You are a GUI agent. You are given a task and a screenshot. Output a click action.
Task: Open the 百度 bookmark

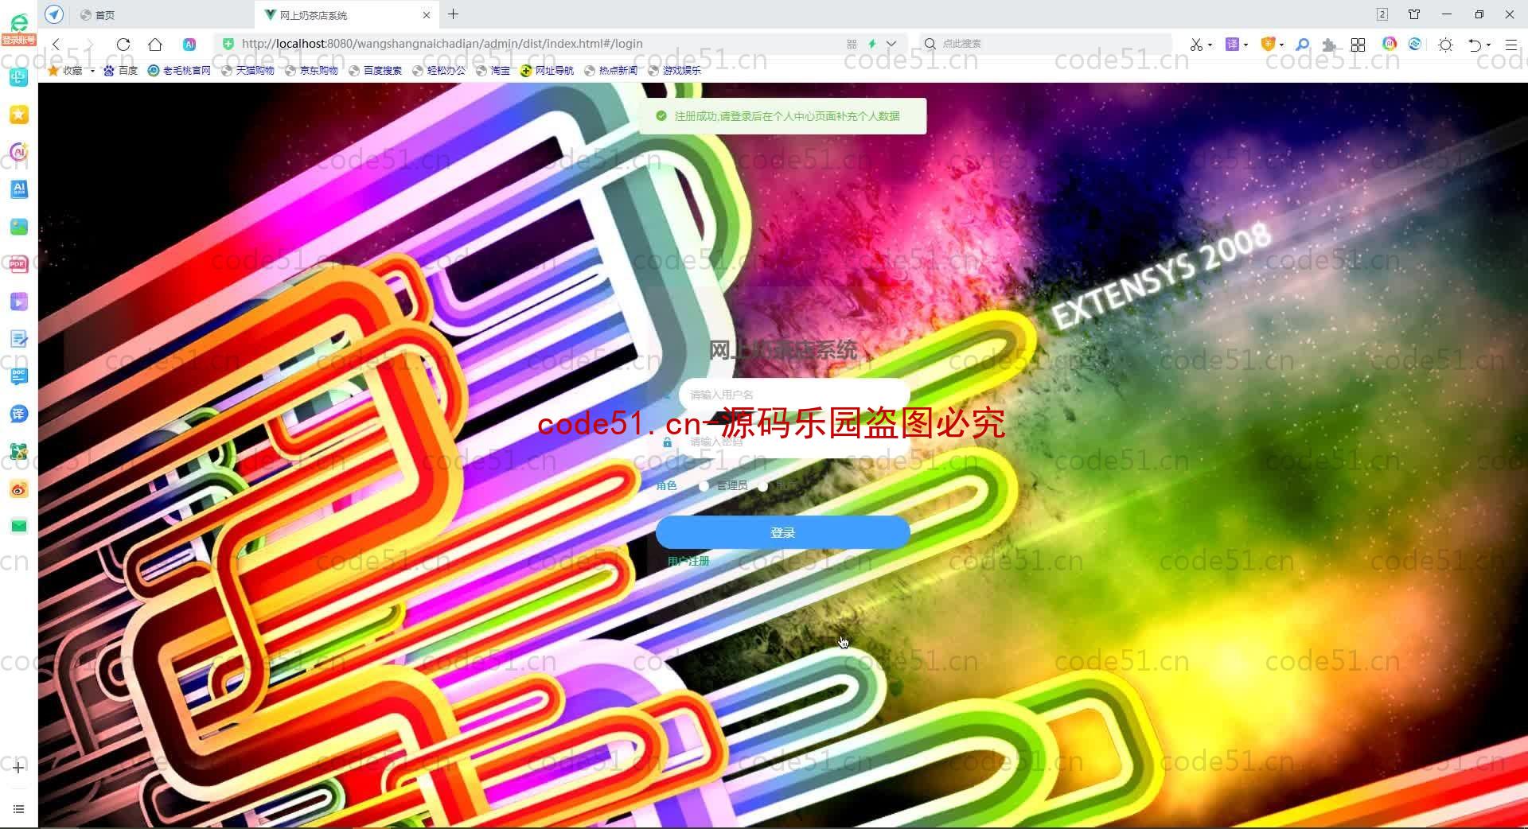click(121, 71)
